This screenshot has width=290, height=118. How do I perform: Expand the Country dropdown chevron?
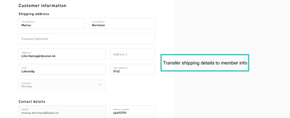point(100,85)
